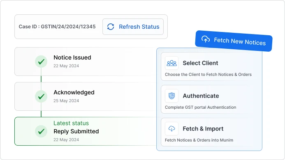
Task: Click the circular refresh arrows icon
Action: (111, 27)
